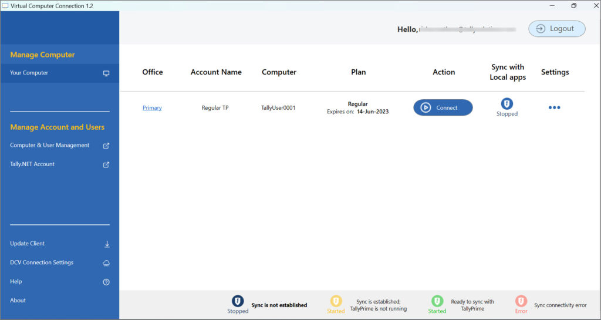Click the question mark Help icon
The height and width of the screenshot is (320, 601).
pyautogui.click(x=106, y=282)
